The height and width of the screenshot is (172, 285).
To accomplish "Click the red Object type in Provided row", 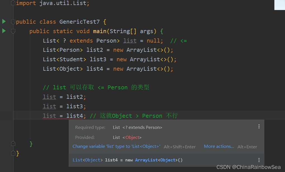I will 132,137.
